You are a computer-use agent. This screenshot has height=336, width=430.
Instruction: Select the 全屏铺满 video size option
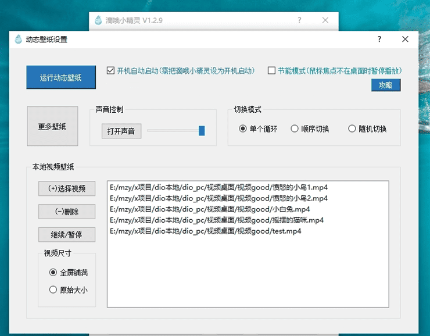click(x=53, y=272)
